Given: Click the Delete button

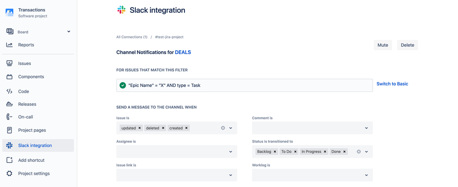Looking at the screenshot, I should [408, 45].
